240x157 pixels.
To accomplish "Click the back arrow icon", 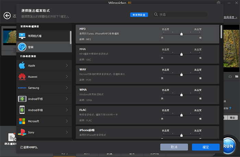I will pos(7,16).
